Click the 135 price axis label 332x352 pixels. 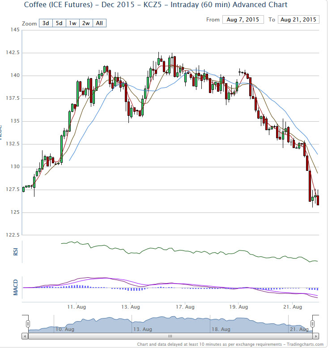(15, 121)
